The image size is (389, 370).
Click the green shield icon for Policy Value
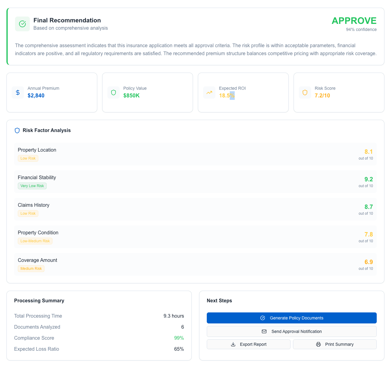(114, 92)
